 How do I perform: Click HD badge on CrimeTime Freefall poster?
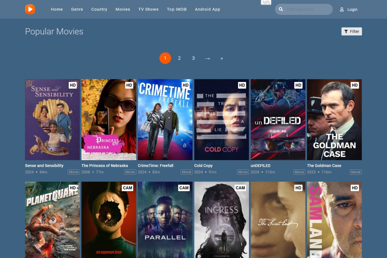[186, 85]
